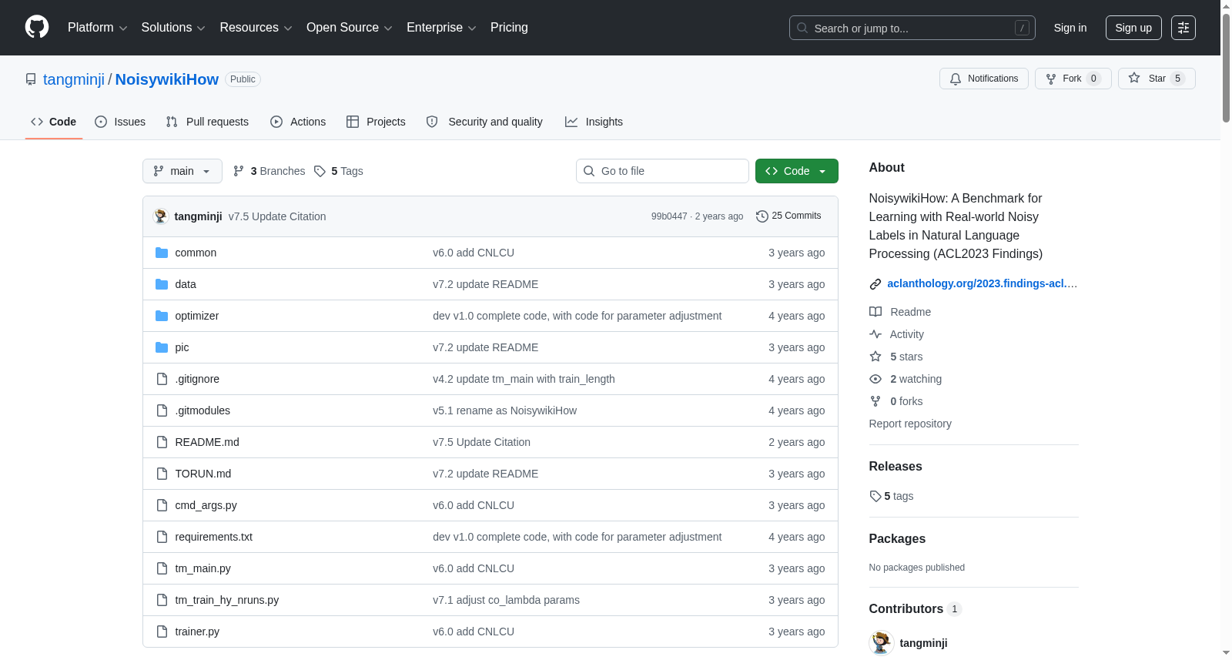This screenshot has width=1232, height=660.
Task: Open requirements.txt file
Action: pyautogui.click(x=213, y=537)
